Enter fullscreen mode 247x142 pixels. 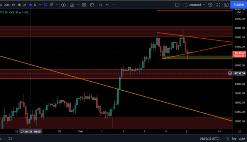click(218, 5)
